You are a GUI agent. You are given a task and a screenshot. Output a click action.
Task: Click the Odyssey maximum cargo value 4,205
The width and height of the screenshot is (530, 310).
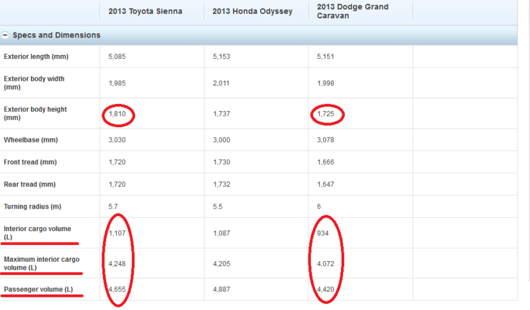[x=222, y=264]
